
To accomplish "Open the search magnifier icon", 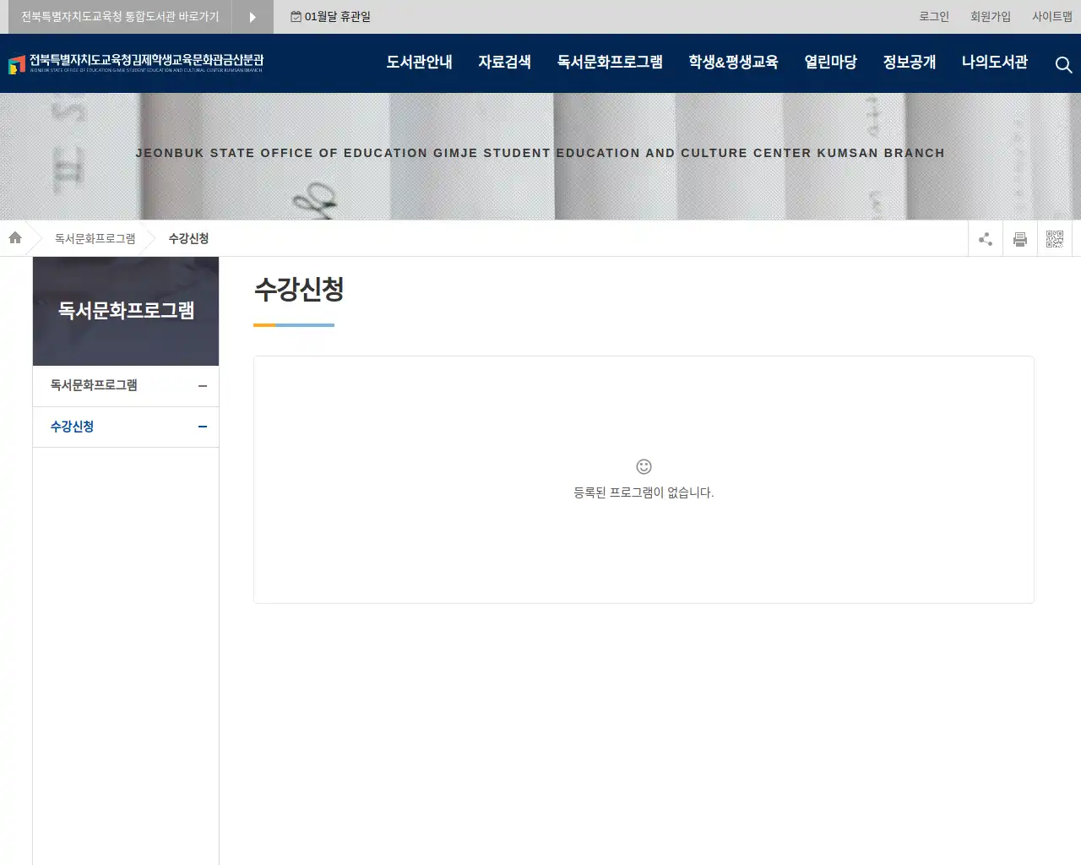I will coord(1063,64).
